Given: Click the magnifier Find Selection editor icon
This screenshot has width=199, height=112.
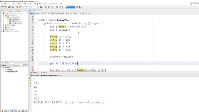Looking at the screenshot, I should click(x=53, y=13).
